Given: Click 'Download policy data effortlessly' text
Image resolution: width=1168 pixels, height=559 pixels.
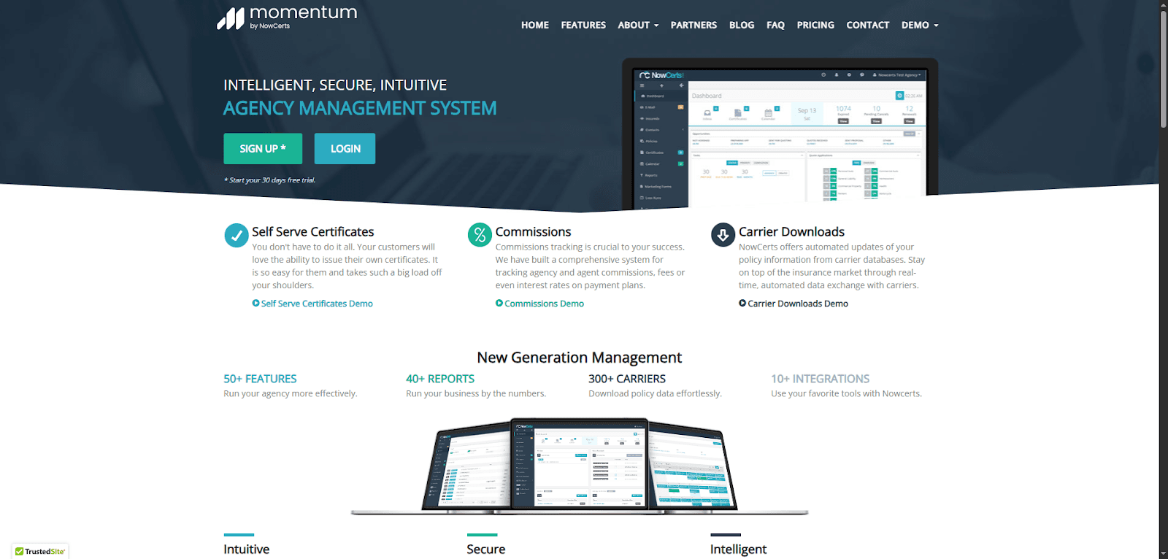Looking at the screenshot, I should 655,393.
